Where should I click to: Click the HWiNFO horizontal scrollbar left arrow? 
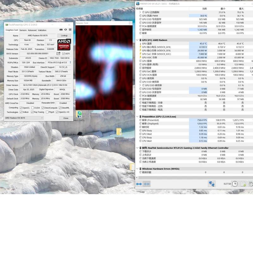coord(137,178)
